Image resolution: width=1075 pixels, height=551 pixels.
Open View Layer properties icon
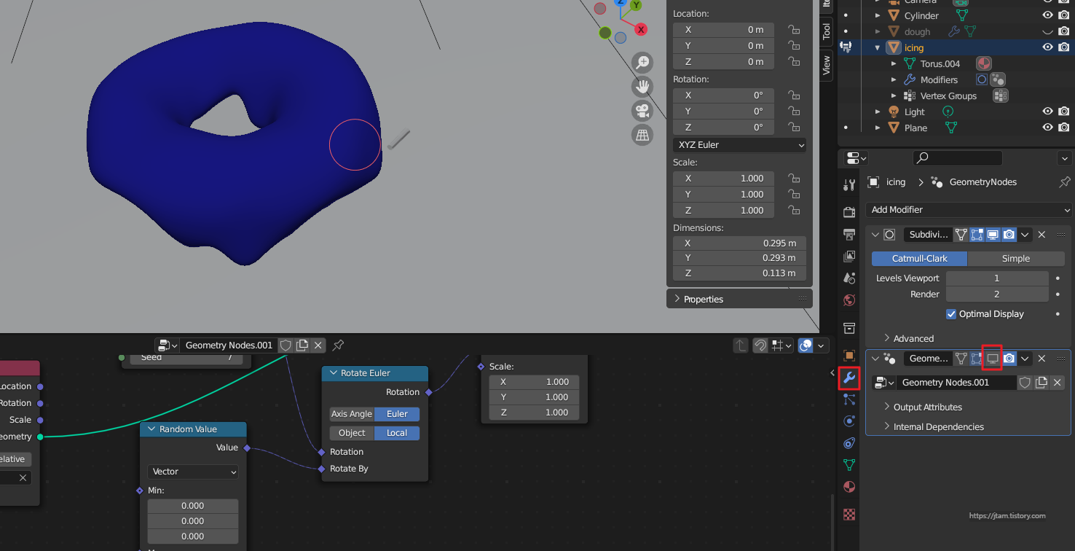pos(848,256)
